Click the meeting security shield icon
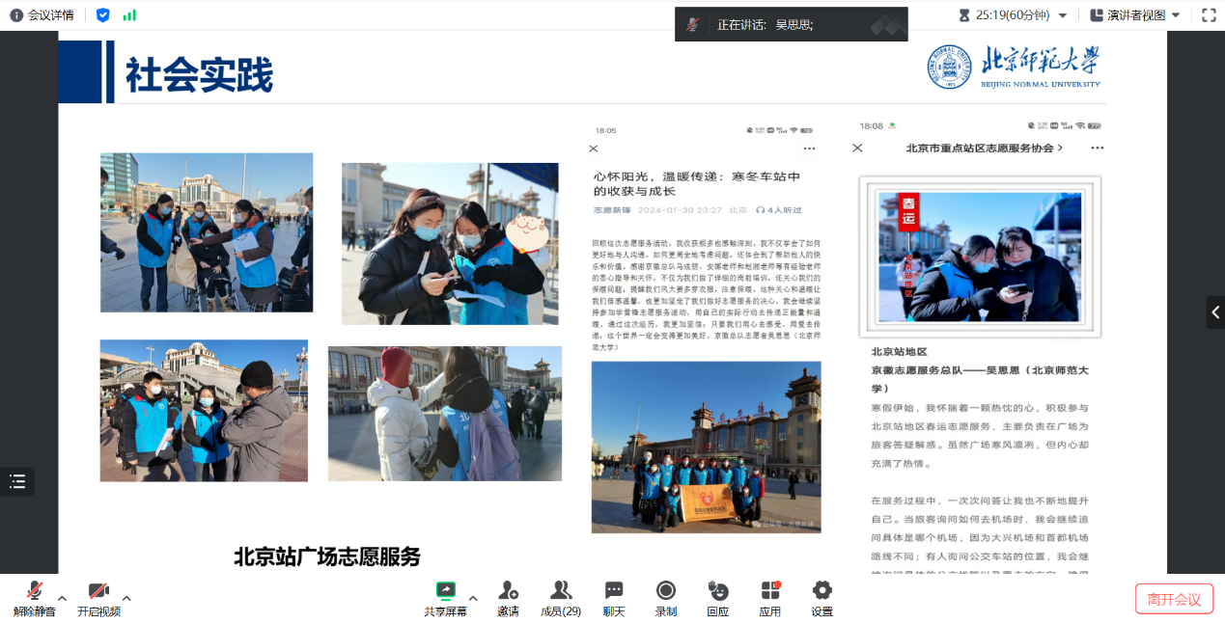1225x623 pixels. (x=102, y=14)
